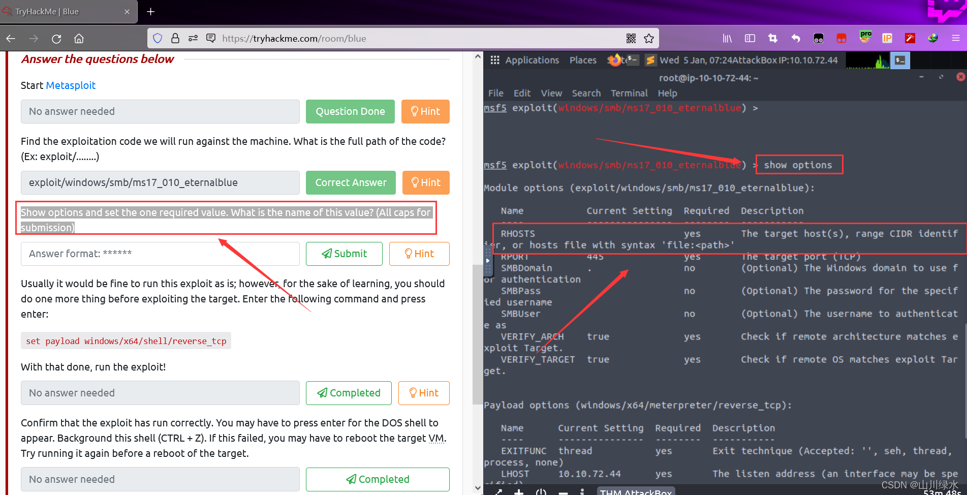Click exploit/windows/smb/ms17_010_eternalblue answer field

[x=160, y=182]
